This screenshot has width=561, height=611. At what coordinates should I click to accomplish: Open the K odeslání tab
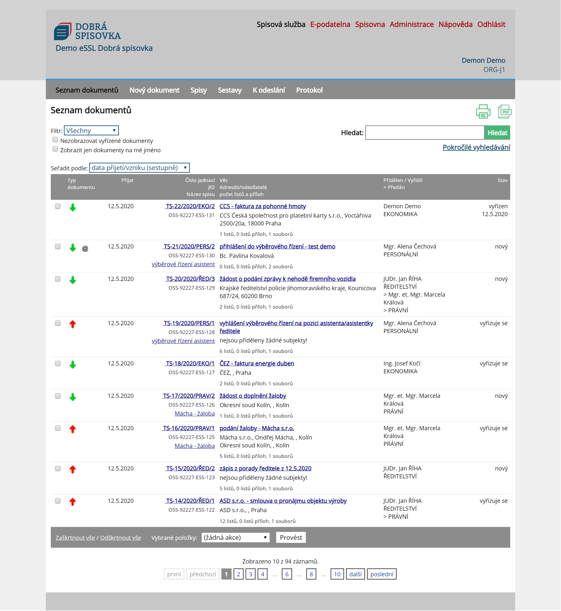pos(269,90)
